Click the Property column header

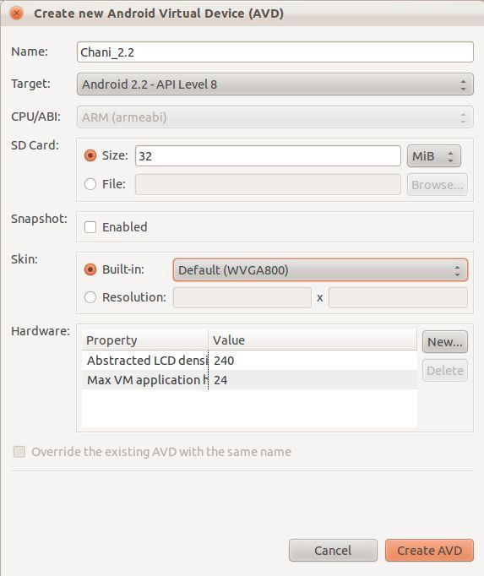(x=144, y=340)
